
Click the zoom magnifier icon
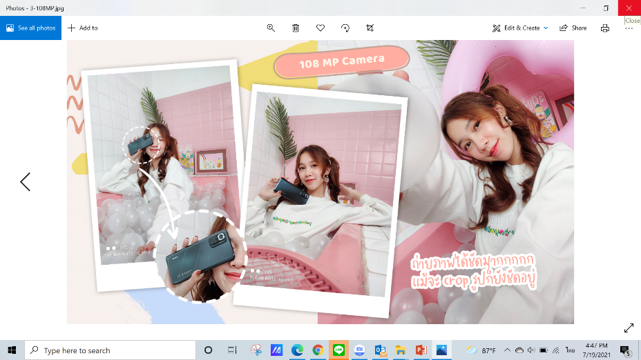click(271, 28)
